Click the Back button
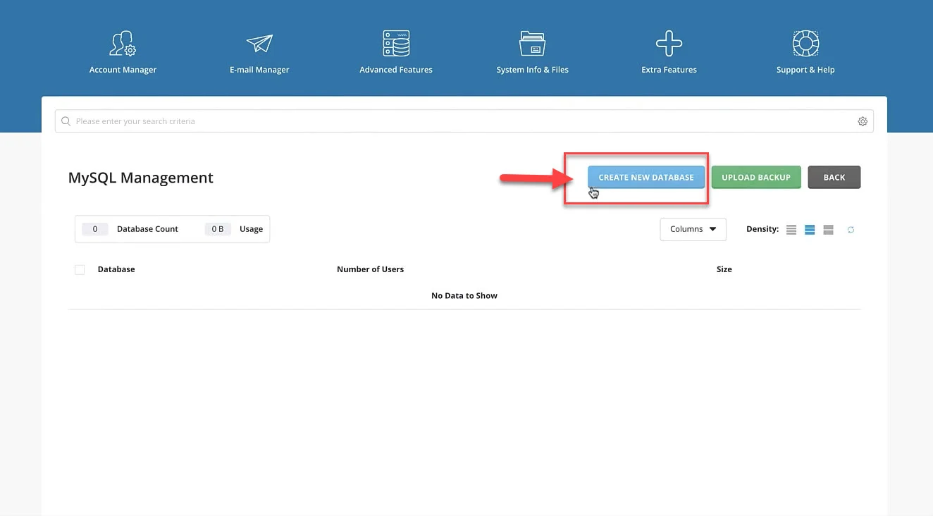Image resolution: width=933 pixels, height=516 pixels. click(x=834, y=177)
